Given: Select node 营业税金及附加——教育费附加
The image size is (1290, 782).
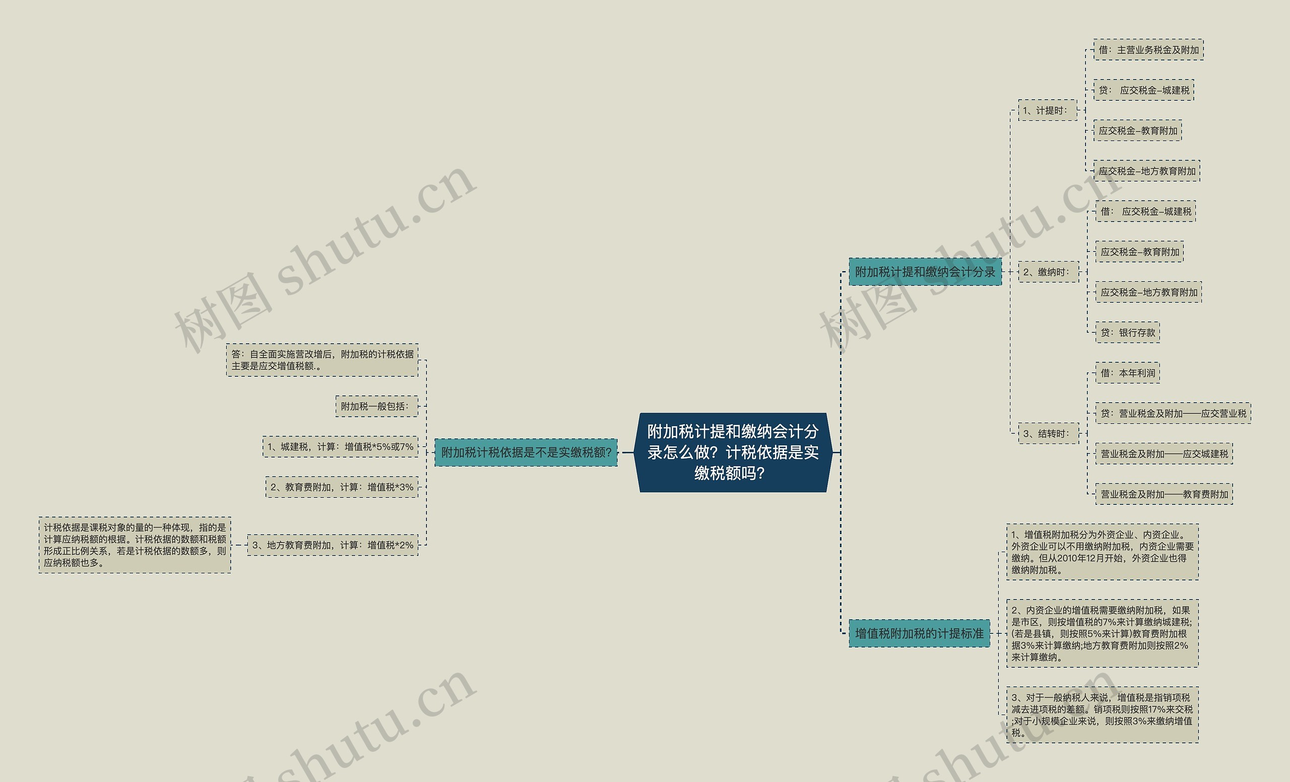Looking at the screenshot, I should coord(1164,494).
